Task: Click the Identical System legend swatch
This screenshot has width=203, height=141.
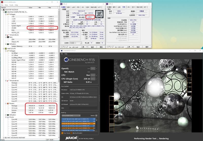Action: [x=71, y=133]
